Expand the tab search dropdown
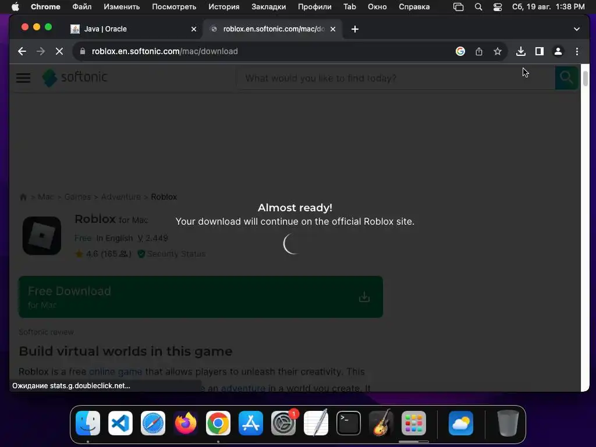Image resolution: width=596 pixels, height=447 pixels. (577, 29)
